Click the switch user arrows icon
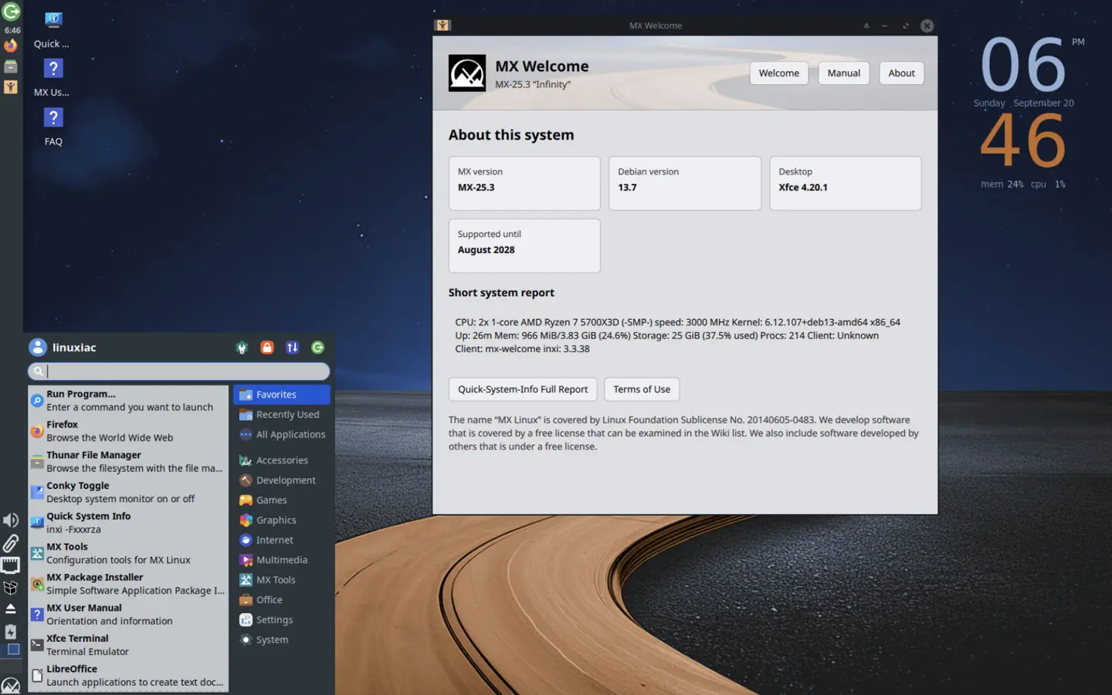1112x695 pixels. pyautogui.click(x=292, y=347)
